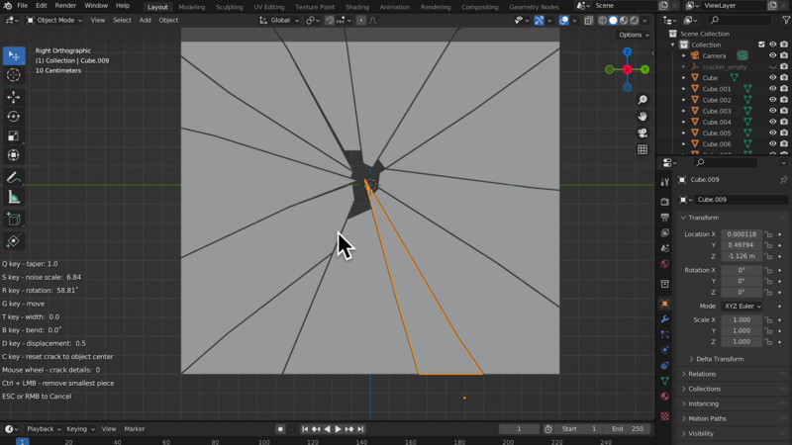Open the File menu
This screenshot has width=792, height=445.
click(x=23, y=6)
